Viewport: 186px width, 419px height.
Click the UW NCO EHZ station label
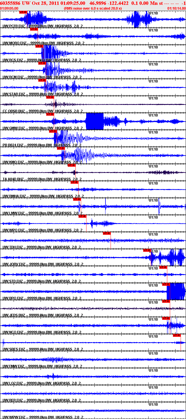click(x=43, y=332)
